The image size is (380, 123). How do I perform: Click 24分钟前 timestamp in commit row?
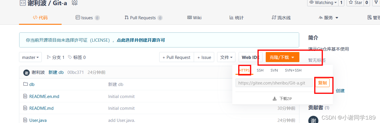point(96,72)
